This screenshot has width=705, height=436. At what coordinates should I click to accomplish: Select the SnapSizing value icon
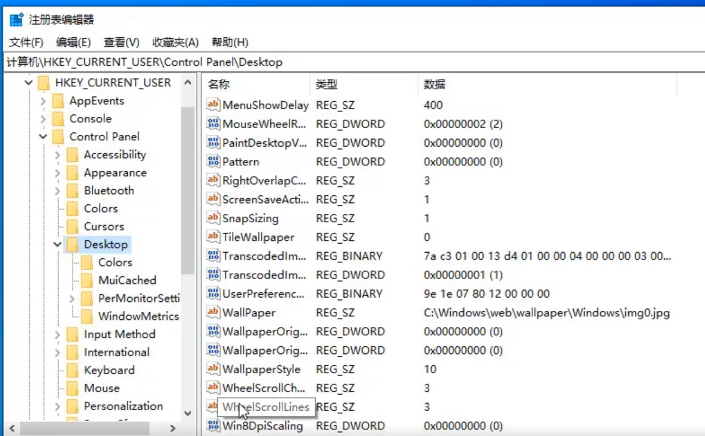213,218
